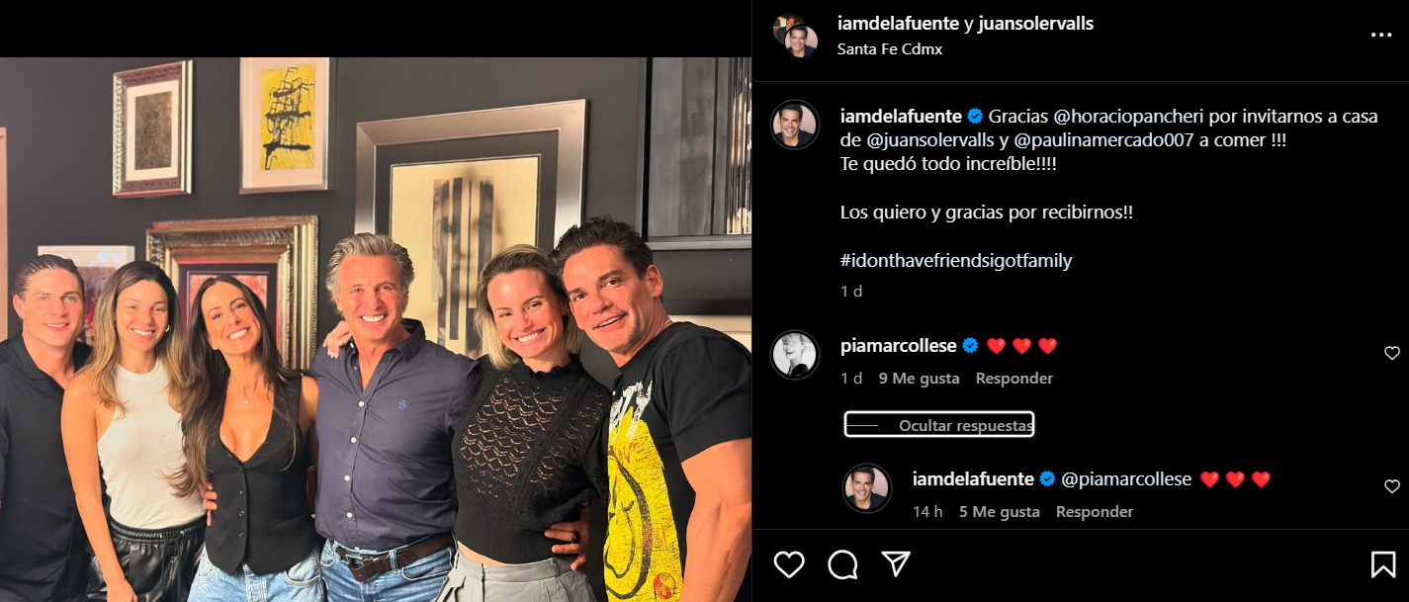1409x602 pixels.
Task: Open the group photo of the post
Action: [376, 329]
